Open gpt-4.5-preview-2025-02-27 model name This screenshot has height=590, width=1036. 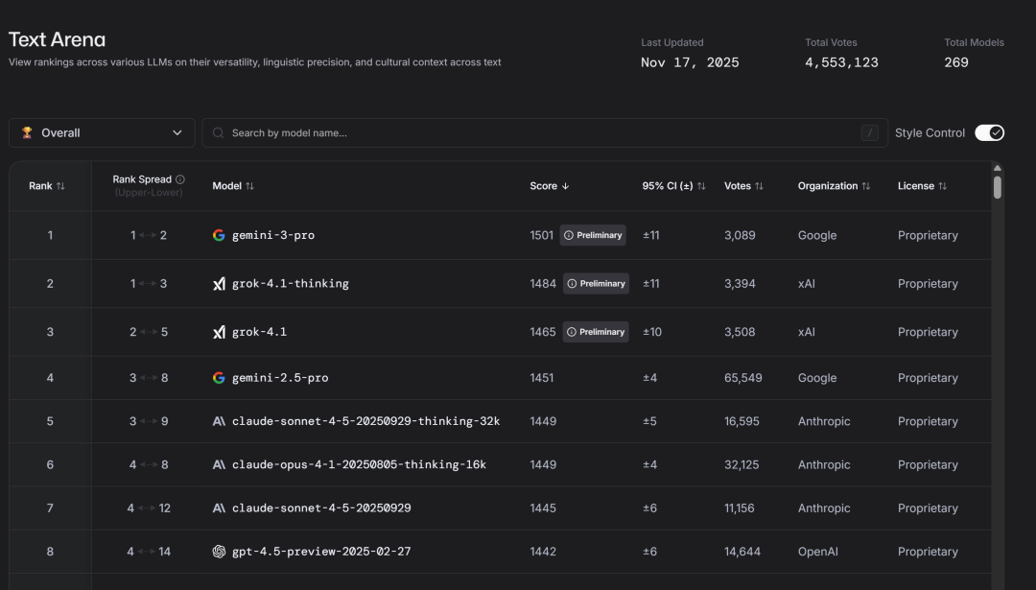321,552
